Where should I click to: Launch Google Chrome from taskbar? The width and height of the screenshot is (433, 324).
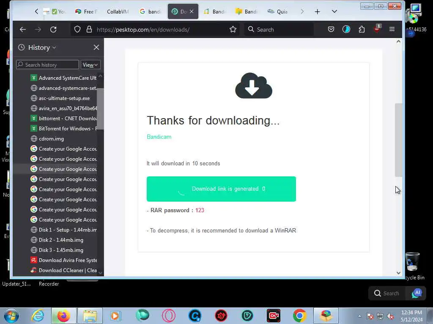pos(299,316)
